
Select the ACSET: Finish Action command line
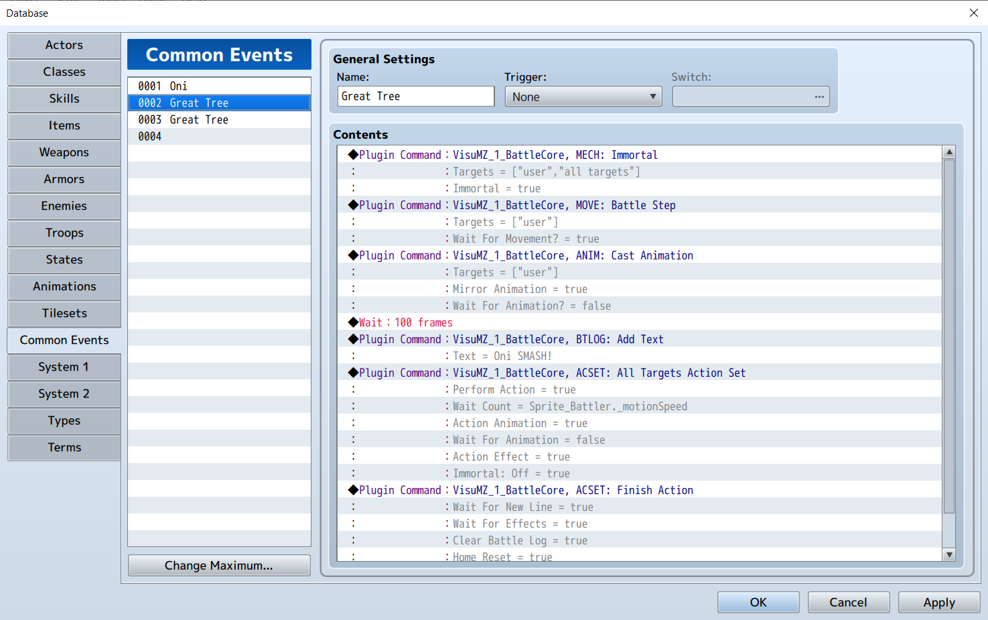click(x=640, y=490)
